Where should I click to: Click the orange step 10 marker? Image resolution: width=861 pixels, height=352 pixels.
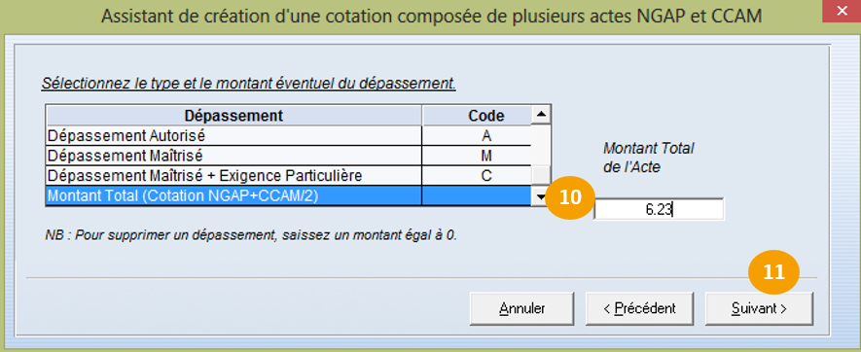click(570, 197)
